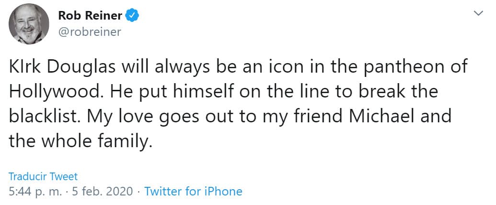Click the Traducir Tweet link
The width and height of the screenshot is (496, 205).
coord(43,176)
